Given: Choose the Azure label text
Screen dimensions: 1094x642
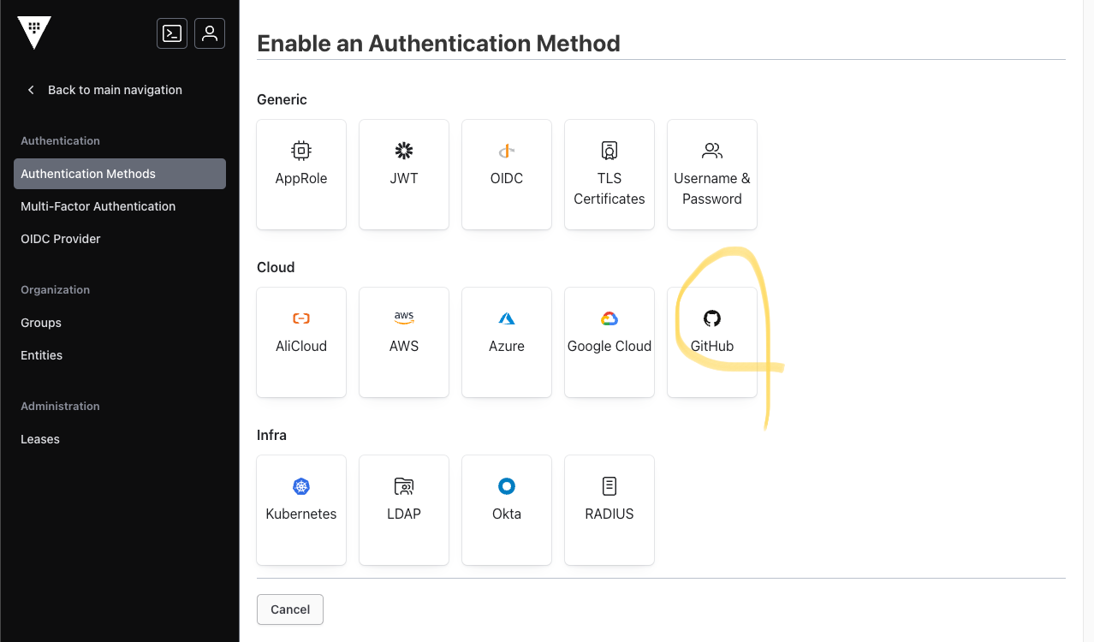Looking at the screenshot, I should point(507,347).
